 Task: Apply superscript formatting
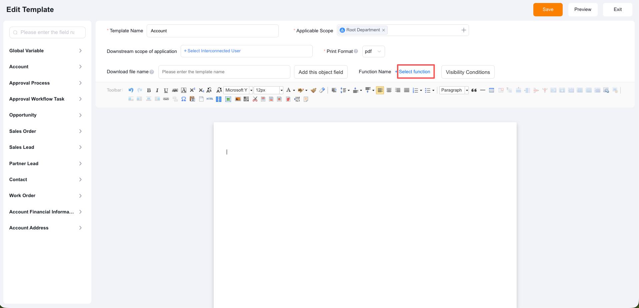pyautogui.click(x=193, y=90)
